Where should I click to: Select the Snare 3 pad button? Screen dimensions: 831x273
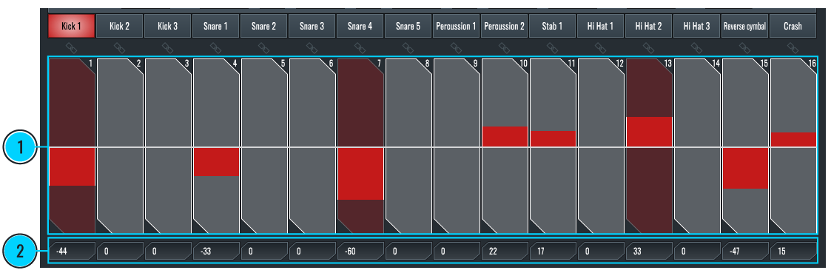tap(312, 26)
